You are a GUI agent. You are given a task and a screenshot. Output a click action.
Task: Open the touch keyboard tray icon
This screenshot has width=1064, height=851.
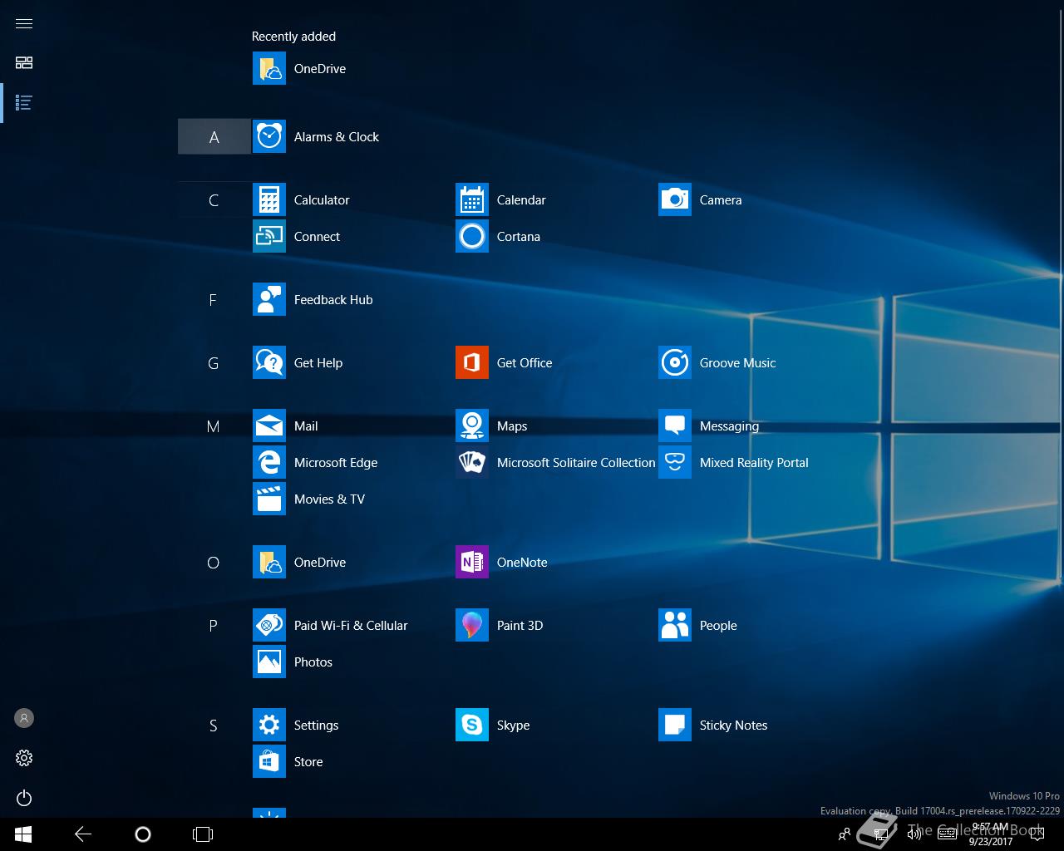pyautogui.click(x=948, y=834)
